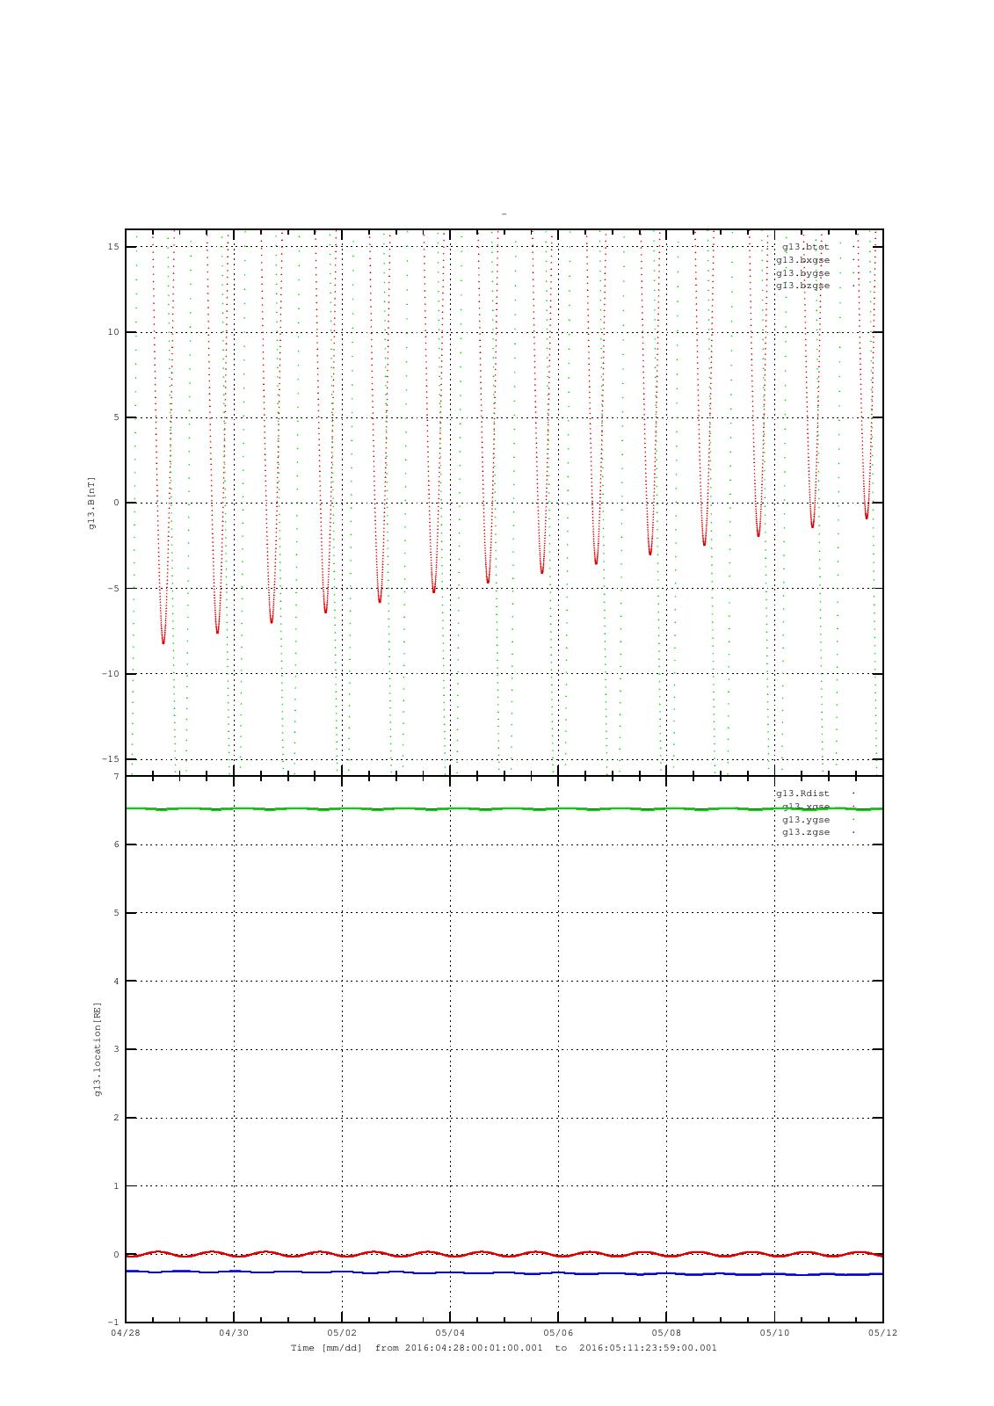Viewport: 994px width, 1406px height.
Task: Select the g13.bxgse legend label
Action: (802, 260)
